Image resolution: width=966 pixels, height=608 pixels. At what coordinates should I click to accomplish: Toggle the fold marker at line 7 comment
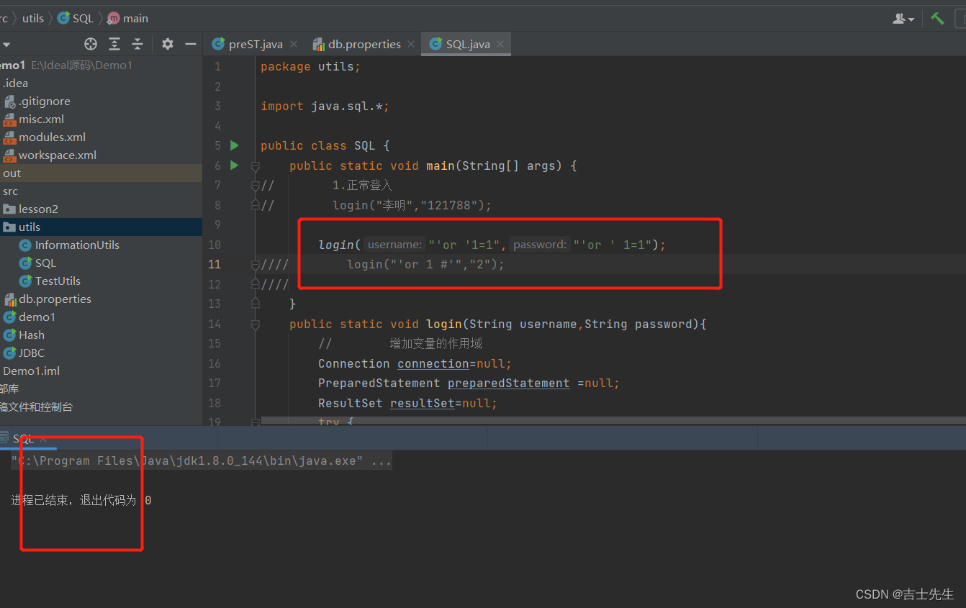(x=255, y=186)
